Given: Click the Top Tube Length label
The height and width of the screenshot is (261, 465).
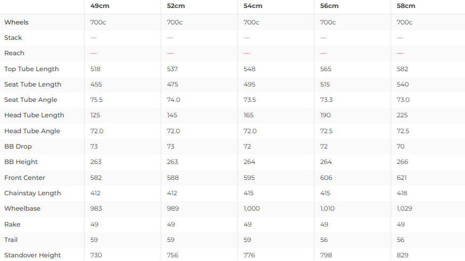Looking at the screenshot, I should pyautogui.click(x=31, y=69).
